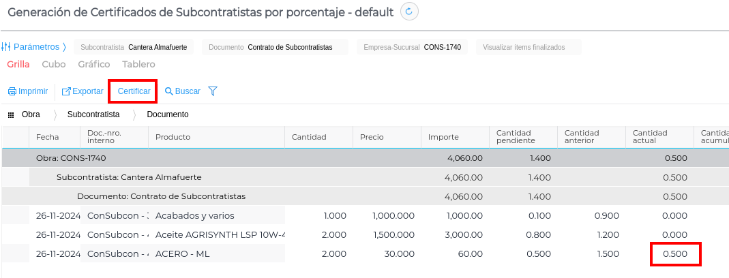The height and width of the screenshot is (278, 729).
Task: Switch to the Gráfico tab
Action: click(x=94, y=65)
